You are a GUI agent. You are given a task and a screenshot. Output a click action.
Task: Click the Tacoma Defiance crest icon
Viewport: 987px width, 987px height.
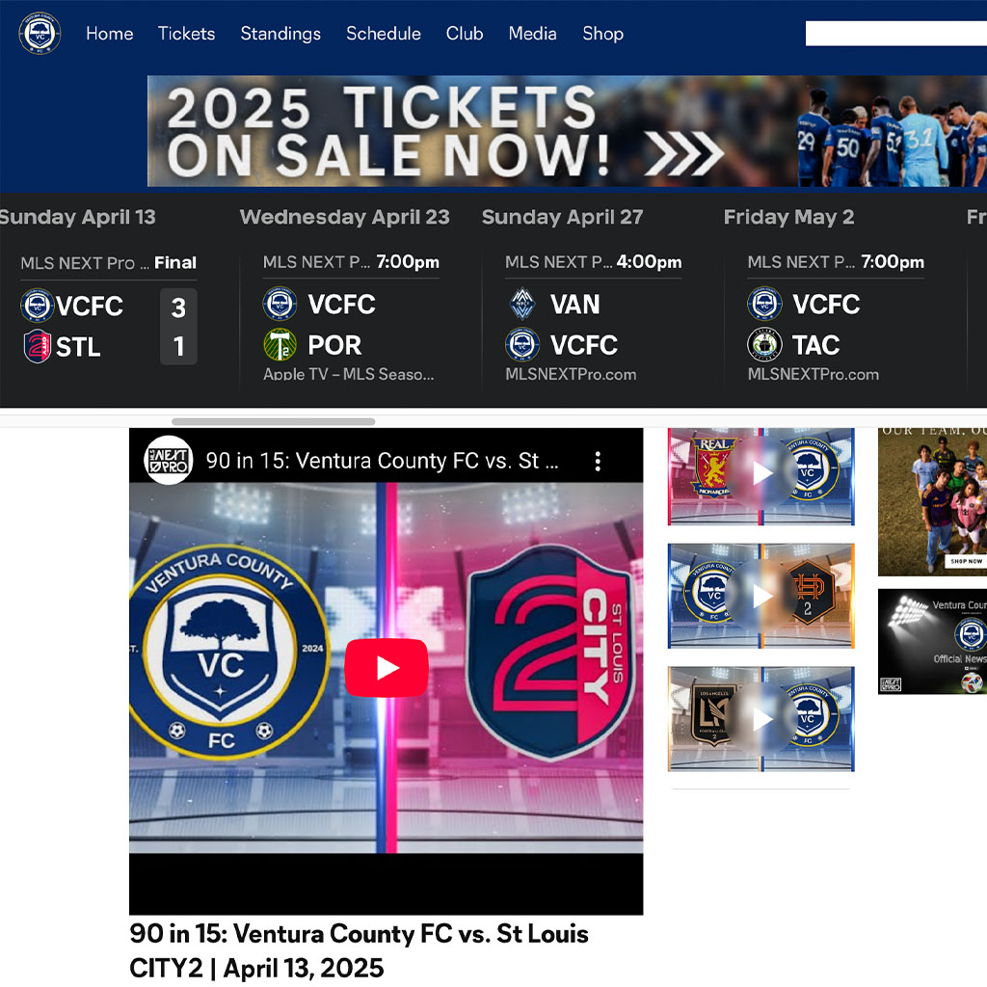tap(764, 345)
